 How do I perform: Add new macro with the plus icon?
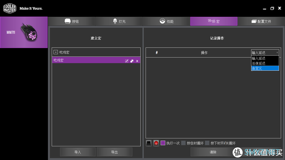[x=56, y=52]
